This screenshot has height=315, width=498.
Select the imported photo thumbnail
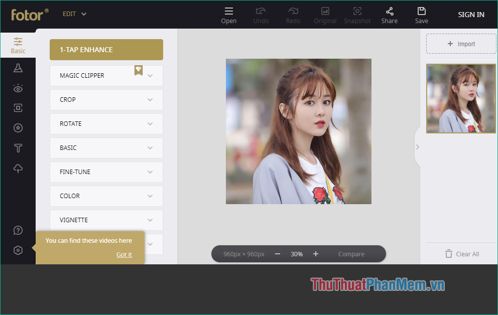(x=461, y=98)
